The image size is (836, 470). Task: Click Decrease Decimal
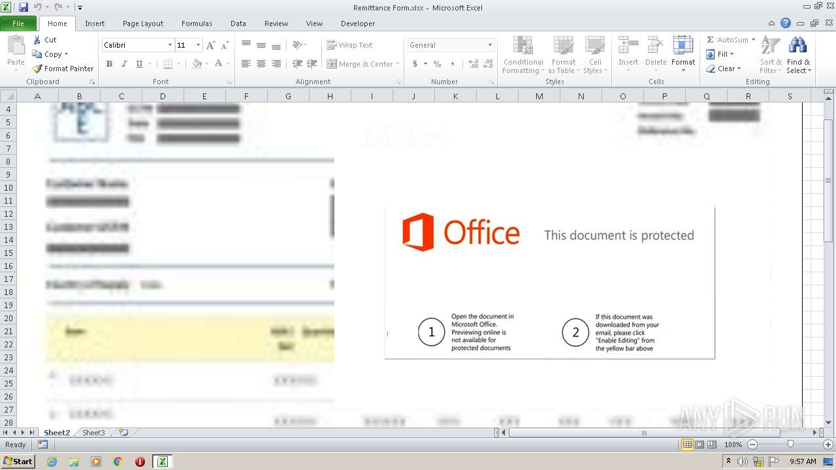coord(489,64)
